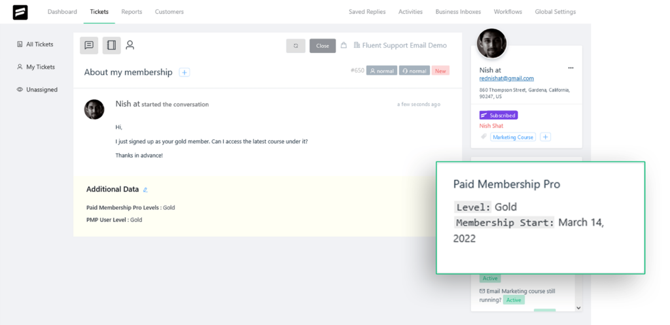
Task: Go to Activities
Action: (x=411, y=12)
